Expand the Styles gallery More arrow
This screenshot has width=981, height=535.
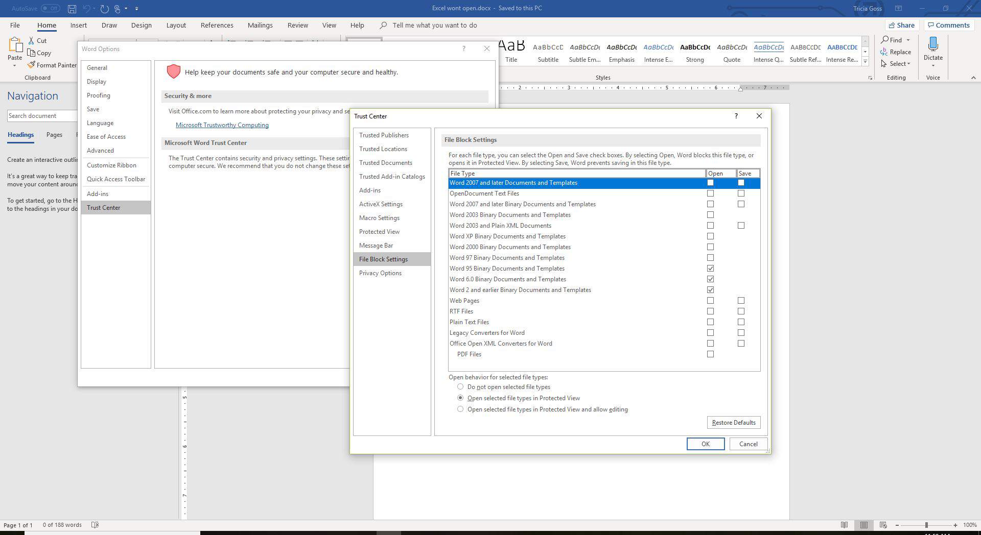click(x=865, y=62)
